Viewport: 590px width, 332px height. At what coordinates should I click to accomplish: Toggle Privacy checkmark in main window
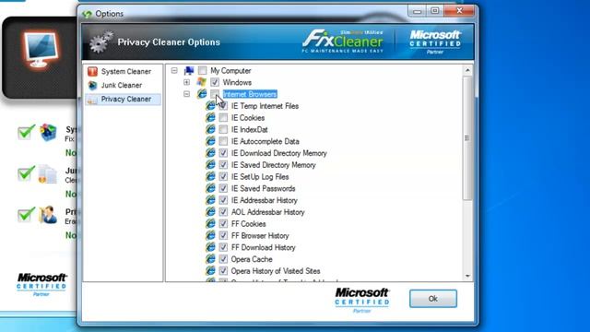tap(26, 215)
